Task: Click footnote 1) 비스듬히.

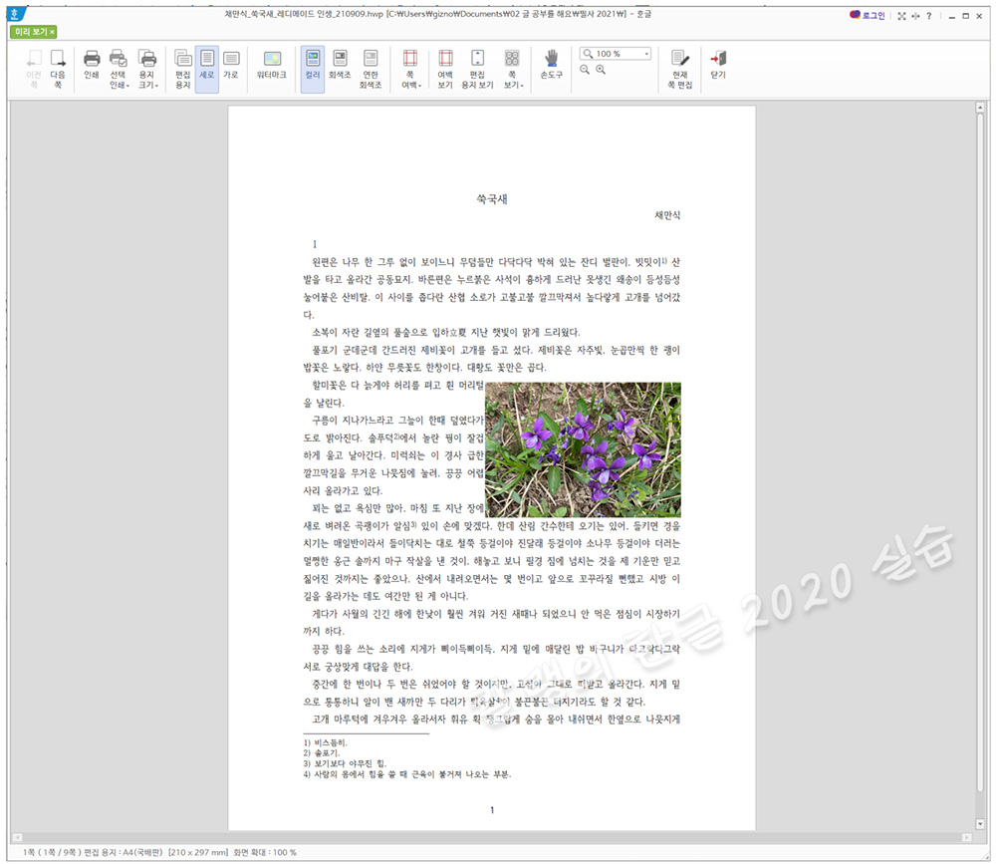Action: [x=326, y=742]
